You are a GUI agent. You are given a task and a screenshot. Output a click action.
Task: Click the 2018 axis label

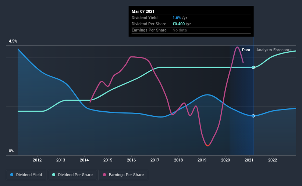pyautogui.click(x=178, y=160)
